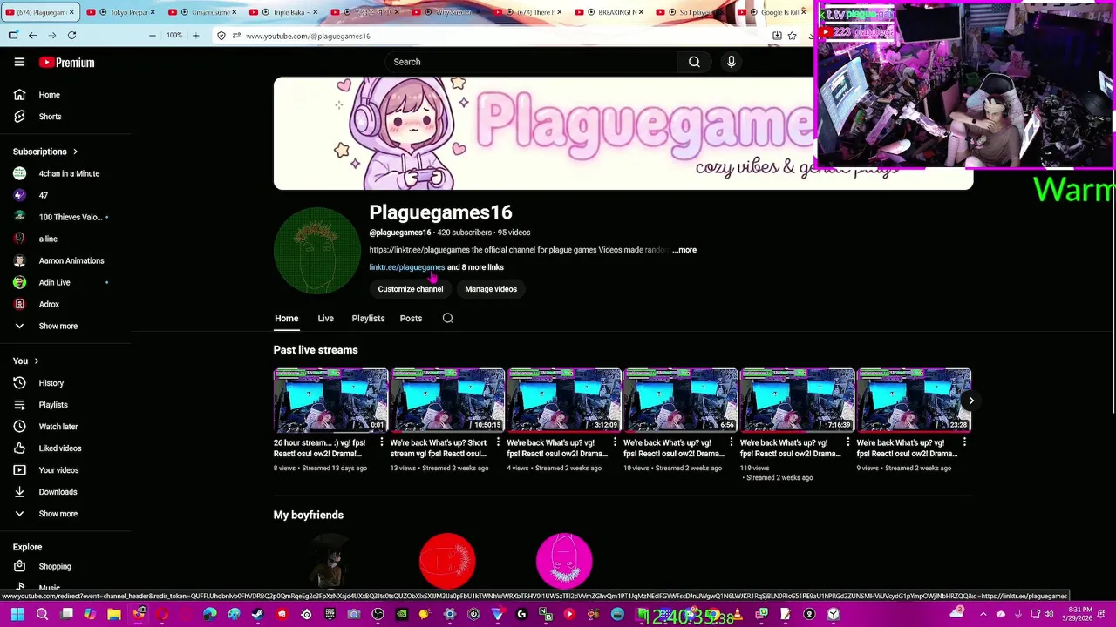Switch to the channel Live tab
The width and height of the screenshot is (1116, 627).
(x=325, y=319)
